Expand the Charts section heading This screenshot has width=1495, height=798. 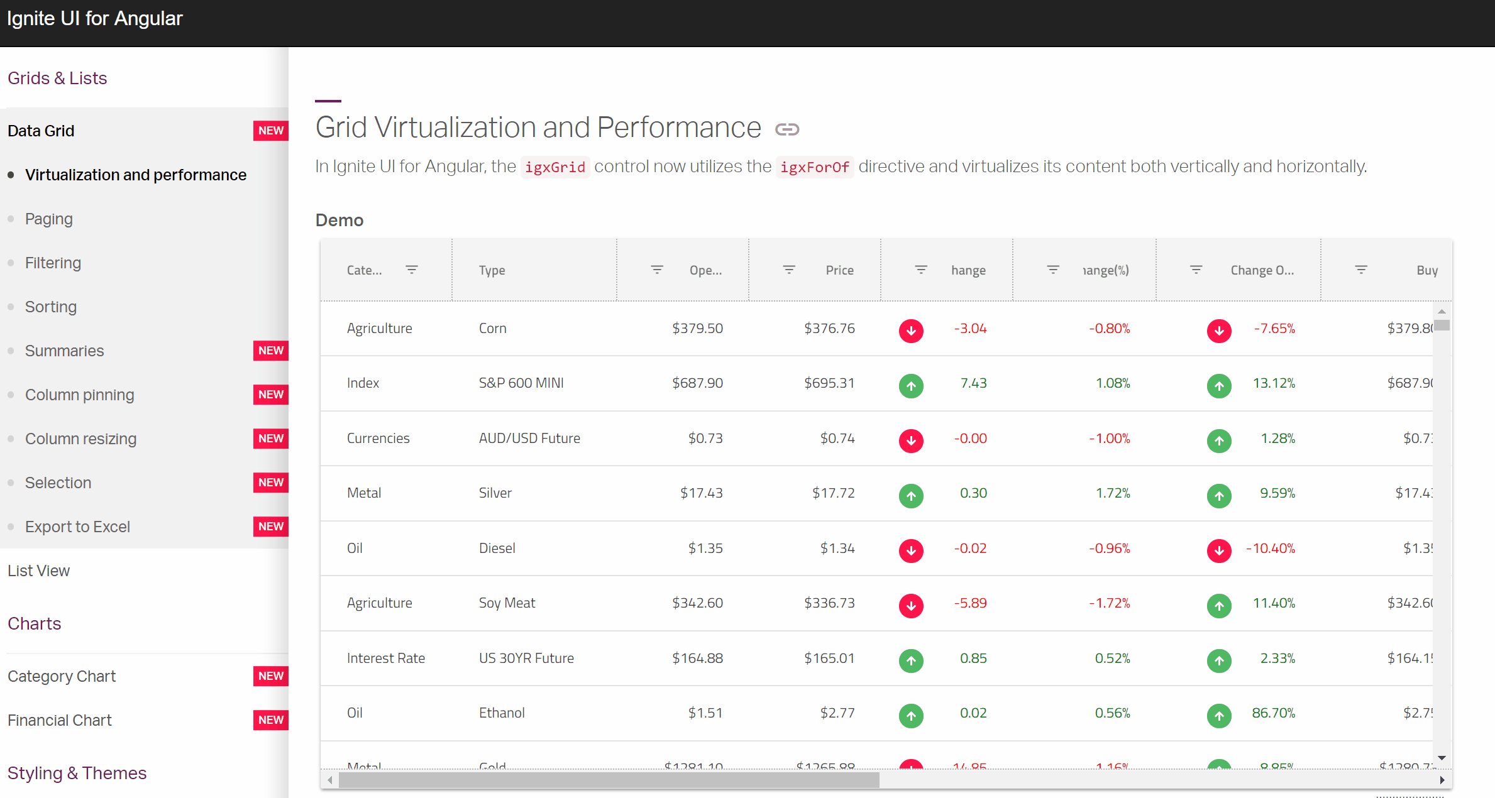[x=34, y=623]
